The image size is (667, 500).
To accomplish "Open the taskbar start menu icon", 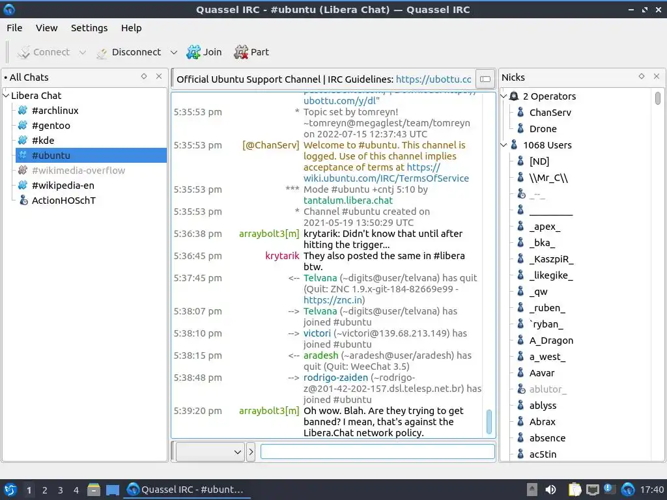I will [10, 490].
